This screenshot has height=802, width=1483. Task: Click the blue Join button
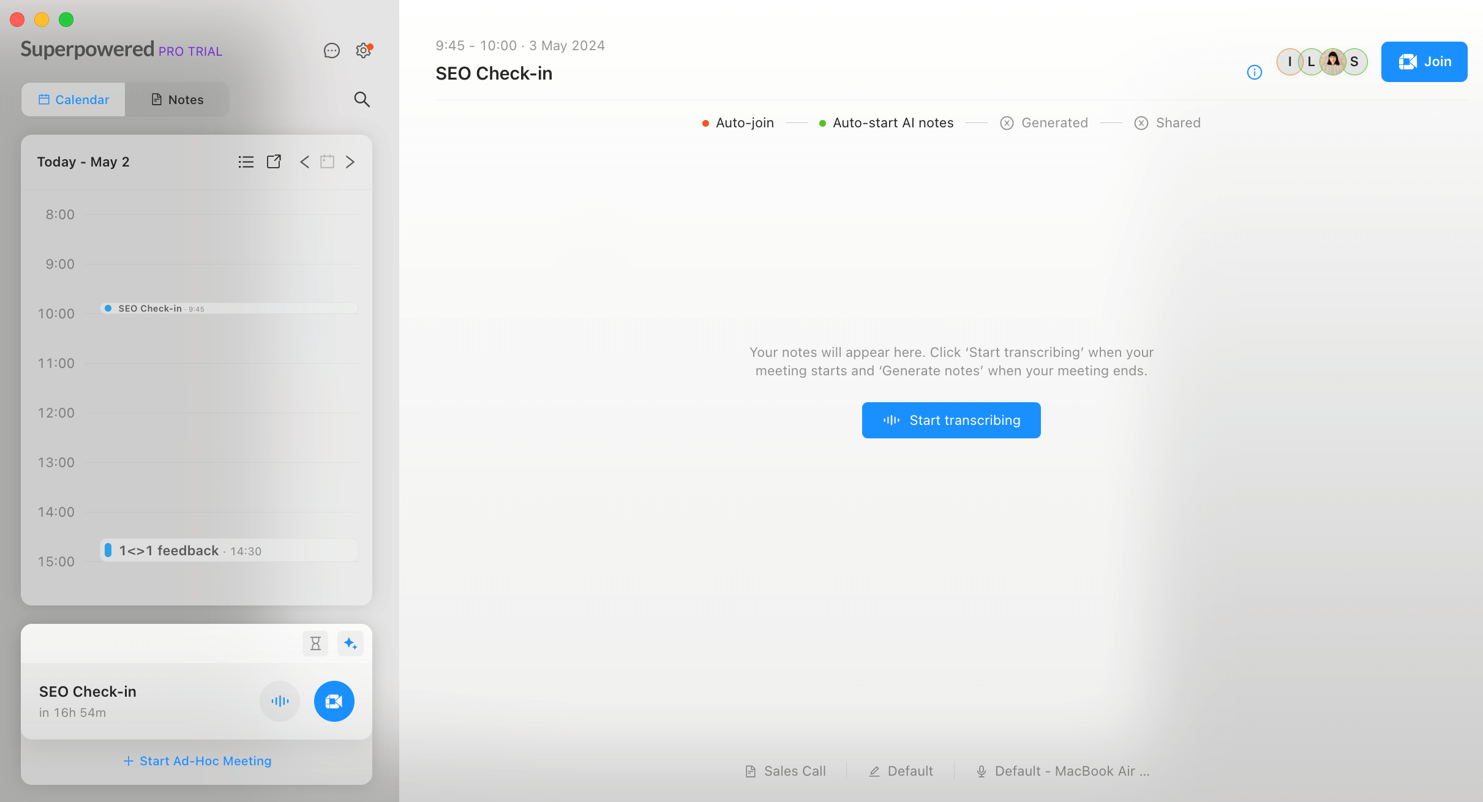pos(1424,62)
